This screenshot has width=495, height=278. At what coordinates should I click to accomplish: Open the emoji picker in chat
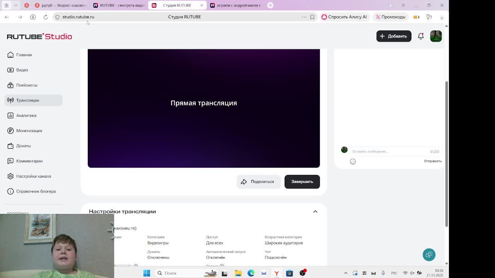pyautogui.click(x=353, y=161)
